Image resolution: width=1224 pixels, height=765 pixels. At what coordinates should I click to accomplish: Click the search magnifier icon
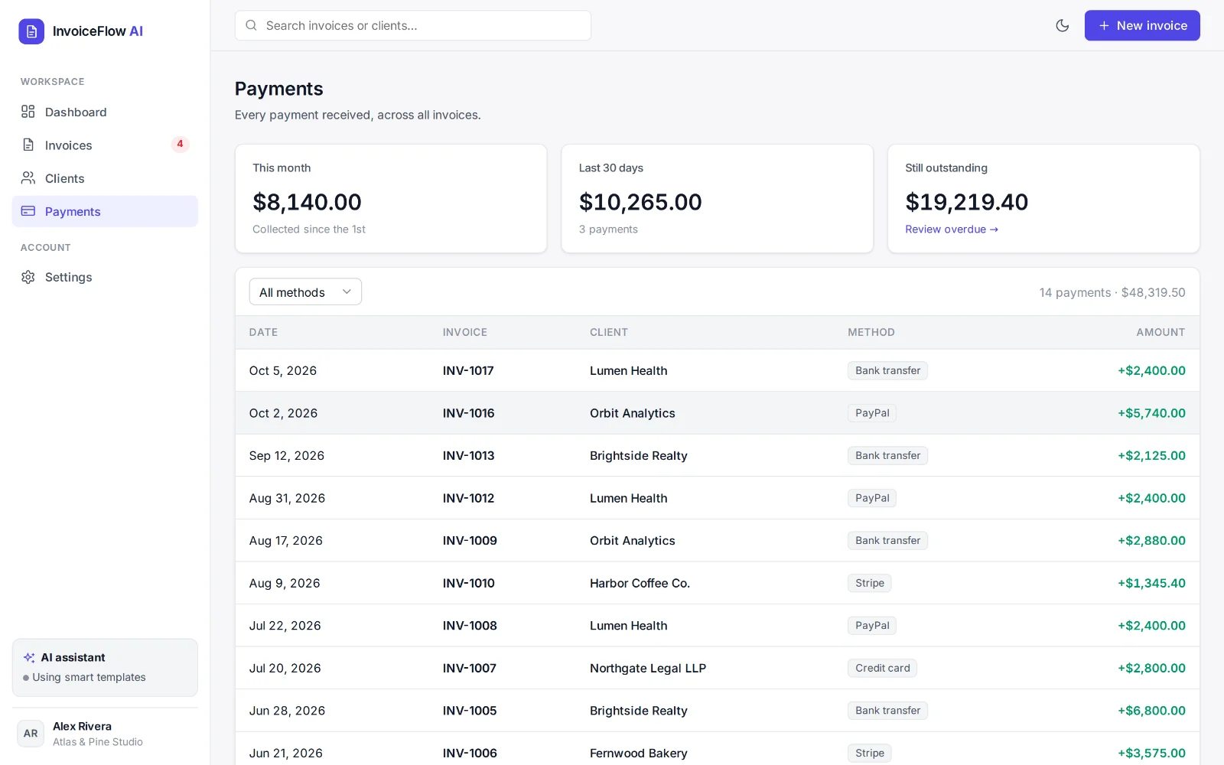click(251, 25)
